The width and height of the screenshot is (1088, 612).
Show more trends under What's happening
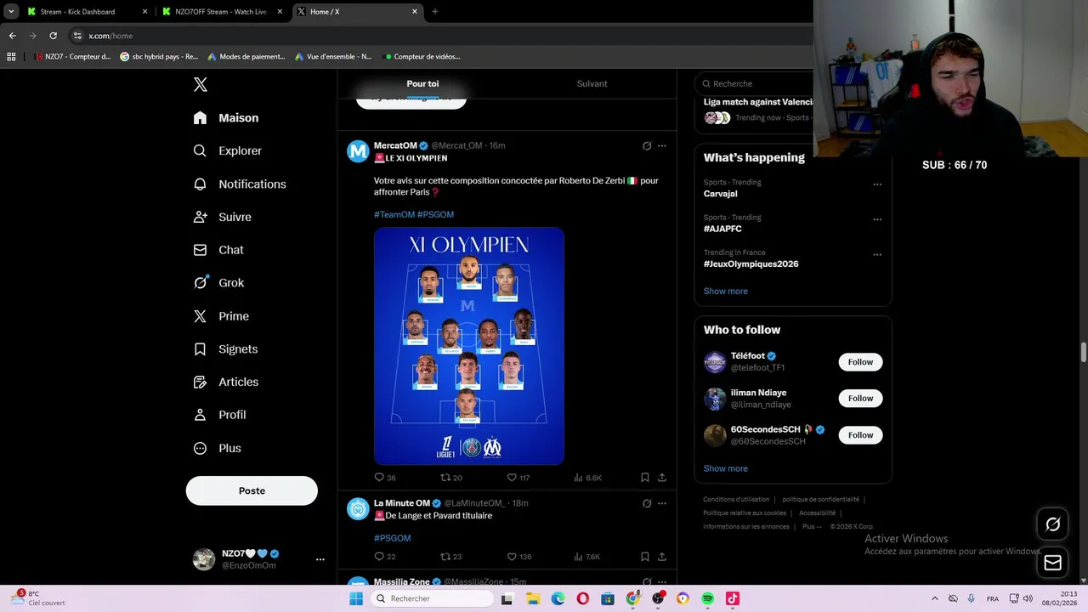[x=725, y=291]
